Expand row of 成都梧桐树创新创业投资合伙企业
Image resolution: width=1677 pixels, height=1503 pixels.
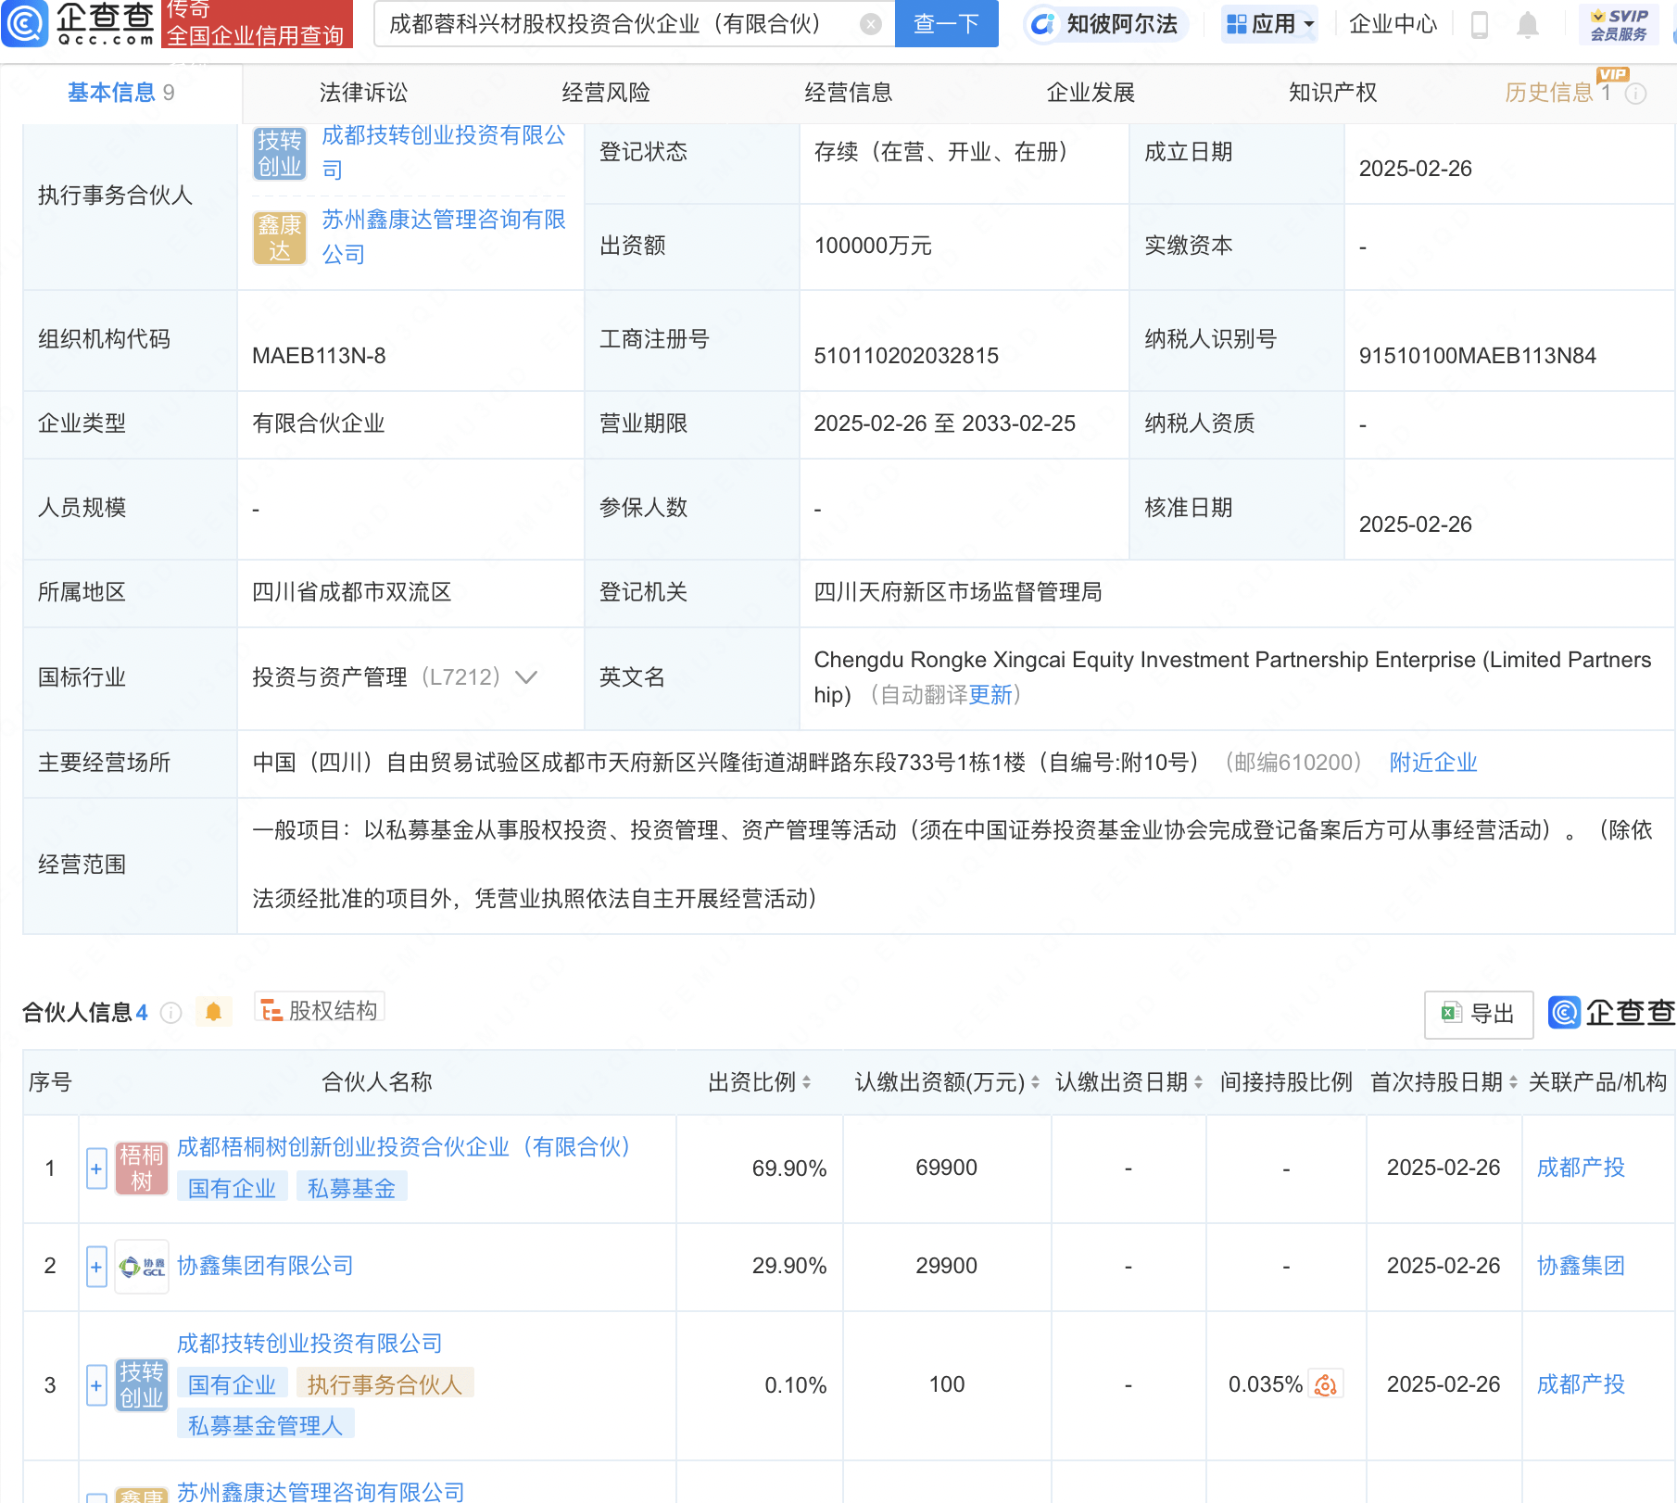pyautogui.click(x=96, y=1168)
